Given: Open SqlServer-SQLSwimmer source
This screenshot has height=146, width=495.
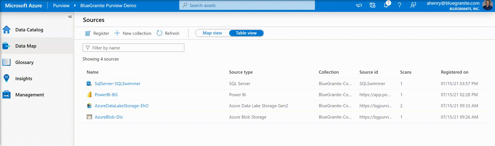Looking at the screenshot, I should [118, 84].
